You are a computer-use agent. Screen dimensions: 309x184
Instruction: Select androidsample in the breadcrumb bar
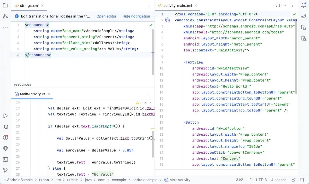pos(144,180)
